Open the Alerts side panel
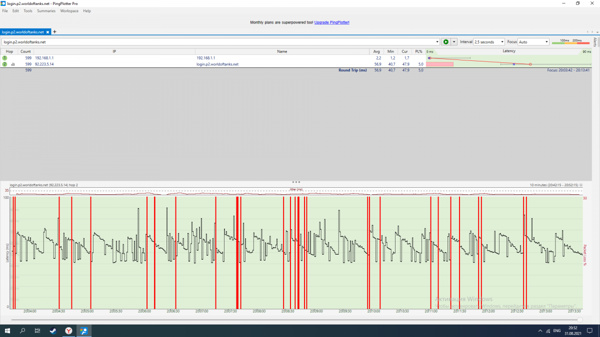This screenshot has height=337, width=600. pos(595,42)
